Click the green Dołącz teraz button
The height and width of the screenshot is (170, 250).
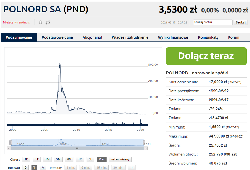pyautogui.click(x=206, y=56)
